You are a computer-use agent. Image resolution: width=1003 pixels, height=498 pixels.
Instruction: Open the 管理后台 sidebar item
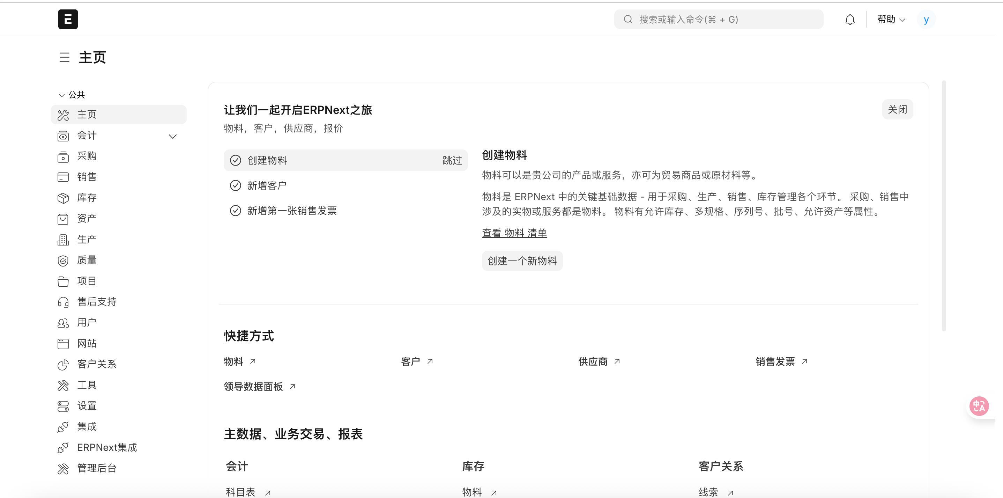97,468
